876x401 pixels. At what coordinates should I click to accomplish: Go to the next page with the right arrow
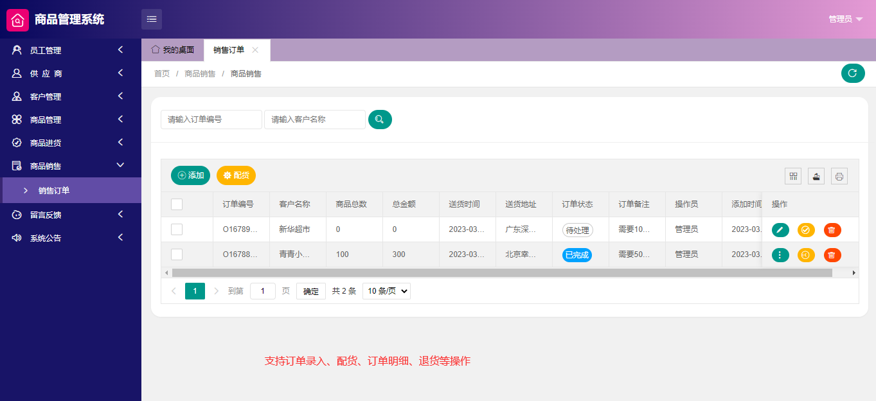pos(216,291)
